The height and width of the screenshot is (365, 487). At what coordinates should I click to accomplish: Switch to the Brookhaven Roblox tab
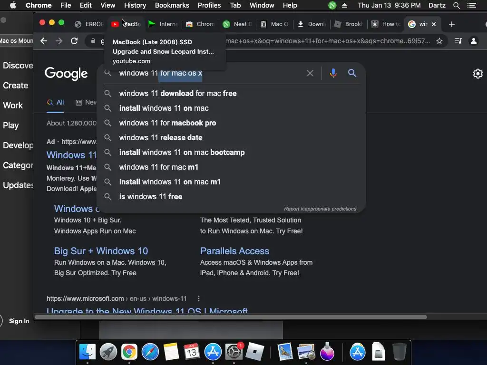tap(348, 24)
